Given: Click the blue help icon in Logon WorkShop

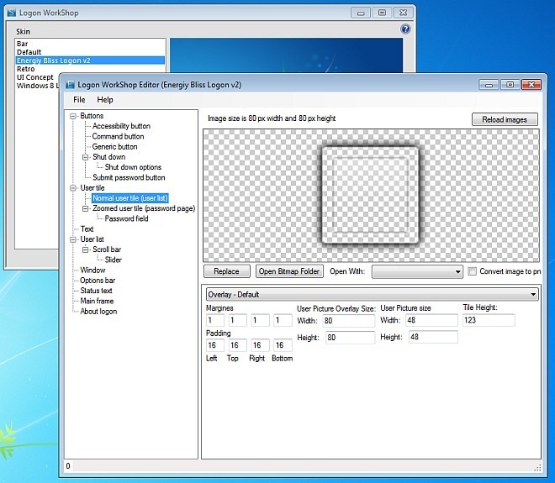Looking at the screenshot, I should pyautogui.click(x=405, y=29).
